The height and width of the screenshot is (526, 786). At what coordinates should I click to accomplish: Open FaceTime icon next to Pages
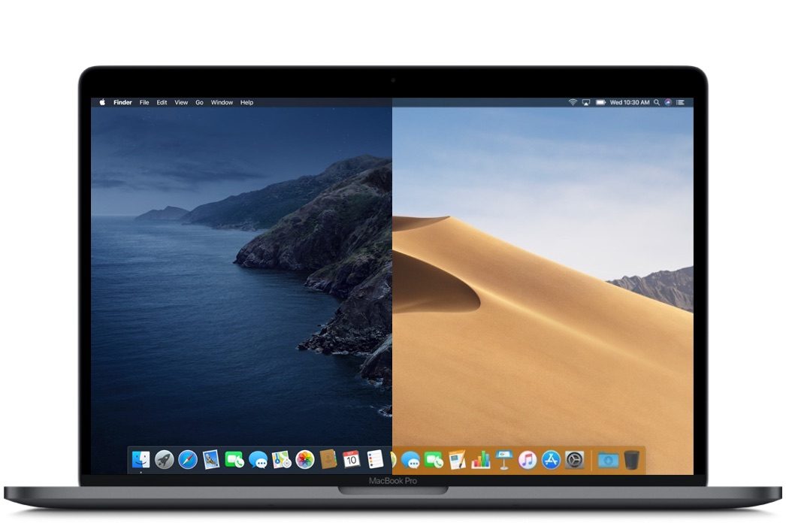tap(434, 459)
